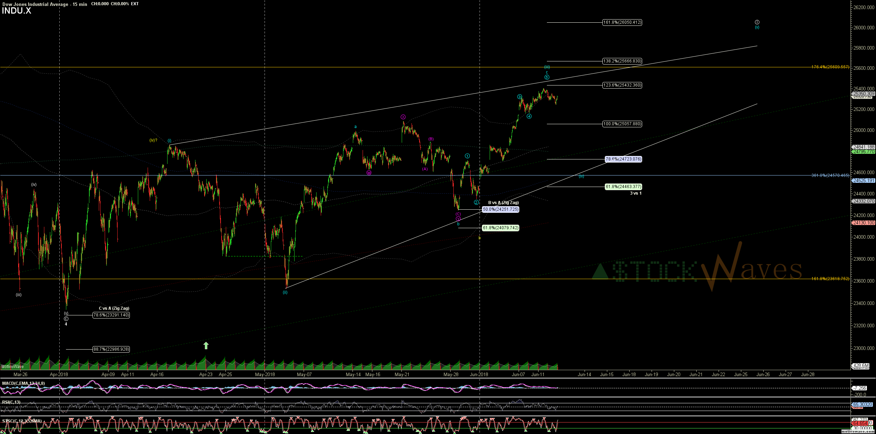
Task: Click the current price tag 25350.309
Action: tap(863, 93)
